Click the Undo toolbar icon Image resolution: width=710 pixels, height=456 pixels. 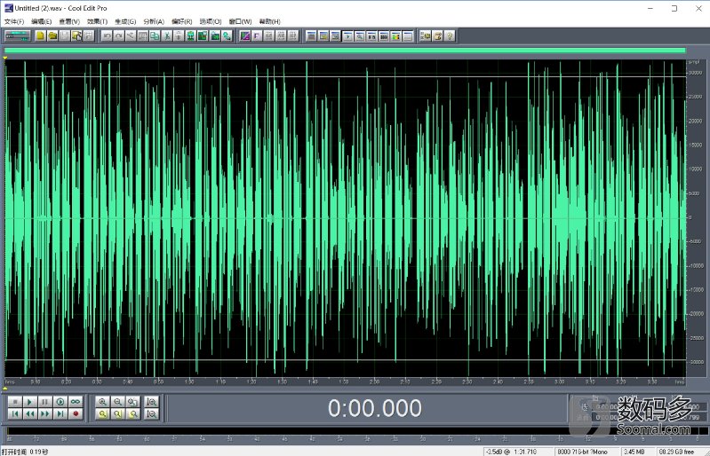click(x=107, y=35)
